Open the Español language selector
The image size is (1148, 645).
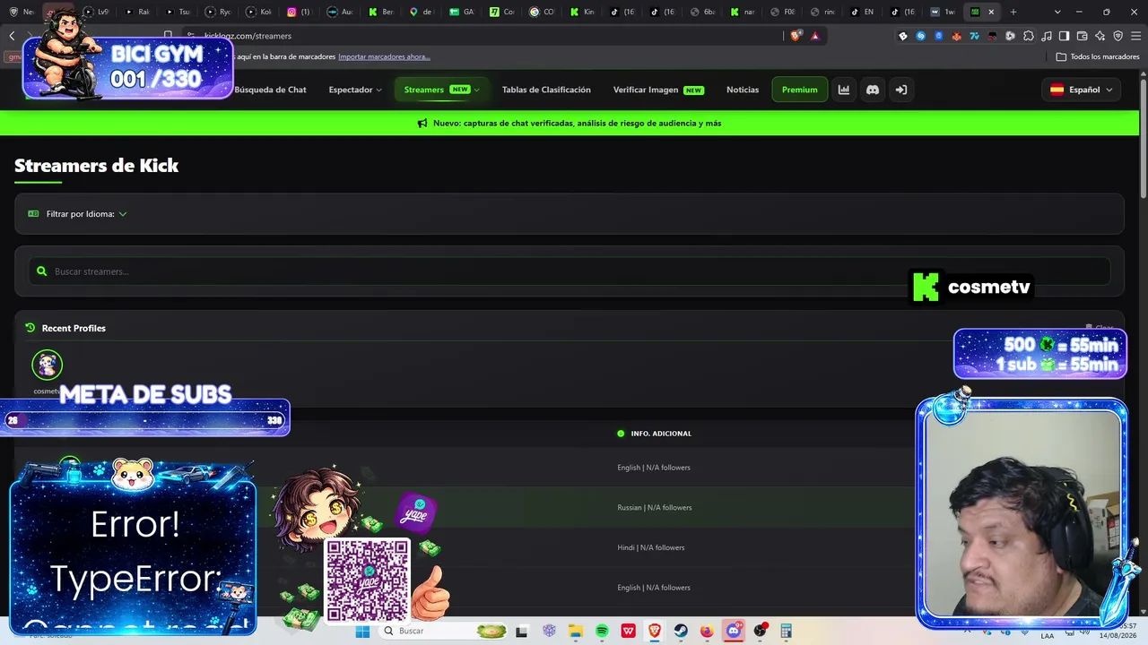tap(1083, 90)
